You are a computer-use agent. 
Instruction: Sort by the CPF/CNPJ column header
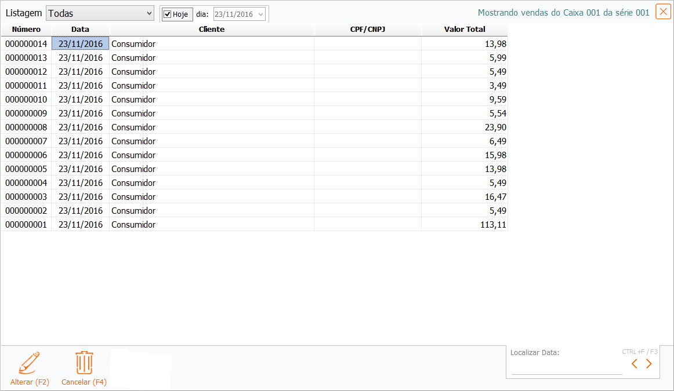click(368, 29)
